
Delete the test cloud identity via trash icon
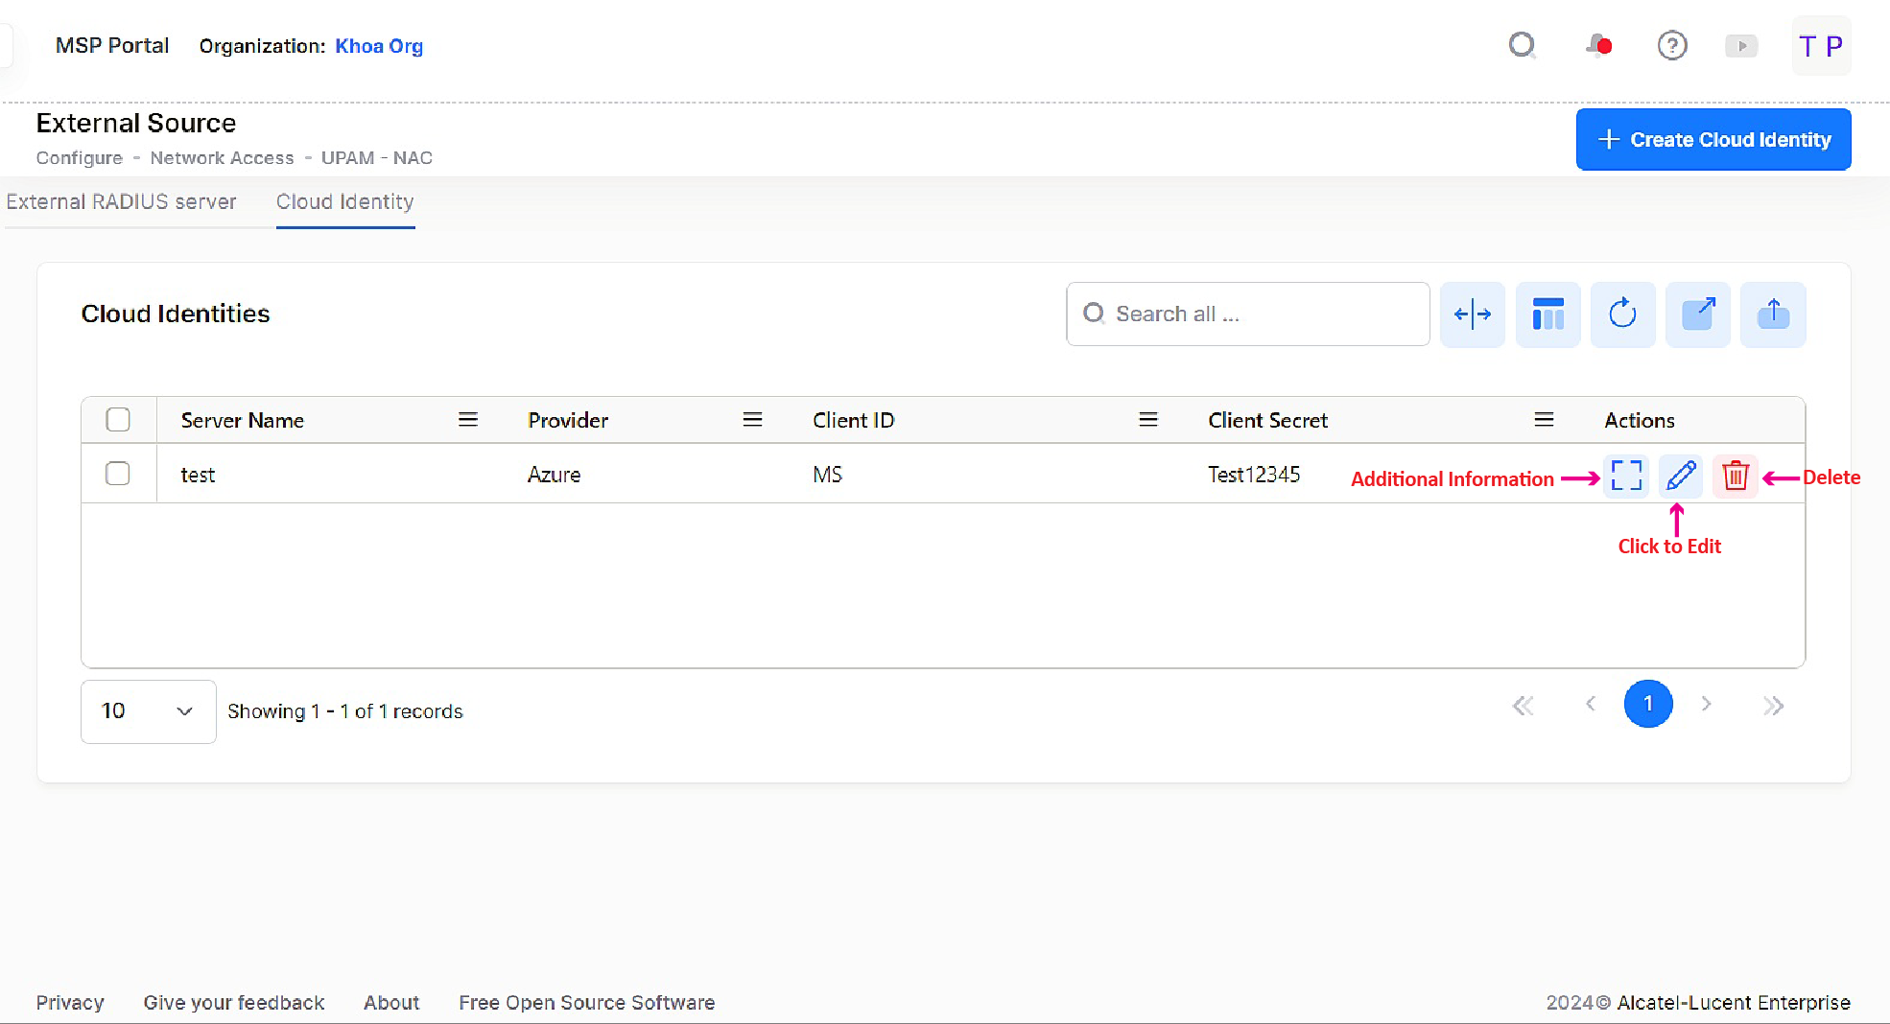click(x=1735, y=476)
